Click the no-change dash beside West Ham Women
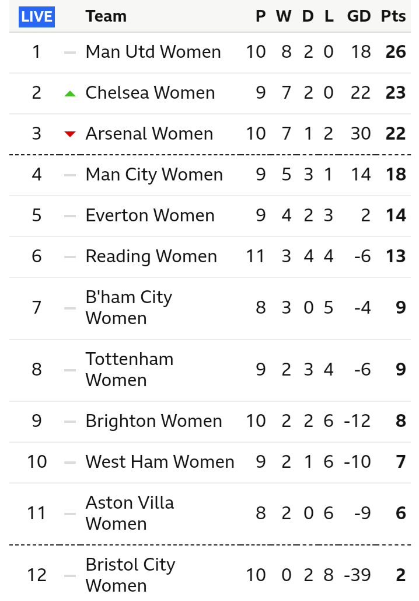Viewport: 419px width, 601px height. 70,463
